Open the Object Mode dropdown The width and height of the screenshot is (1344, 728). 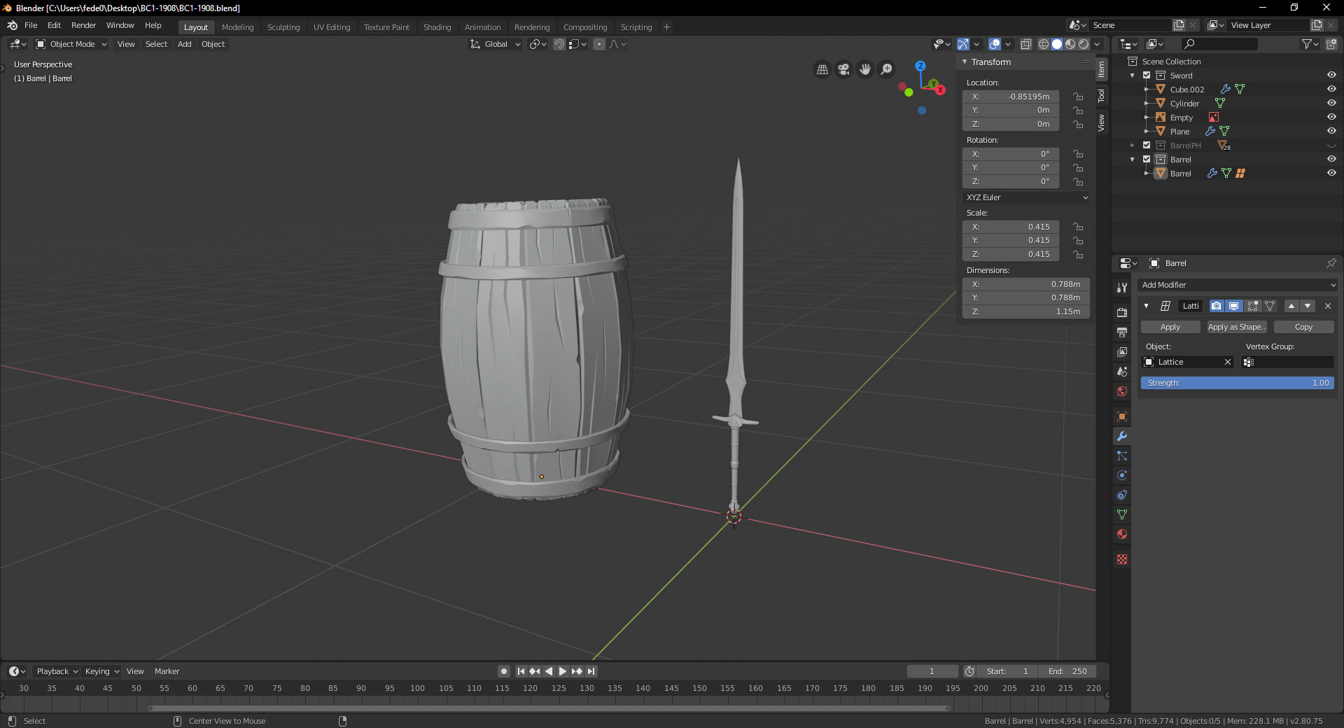[x=71, y=44]
